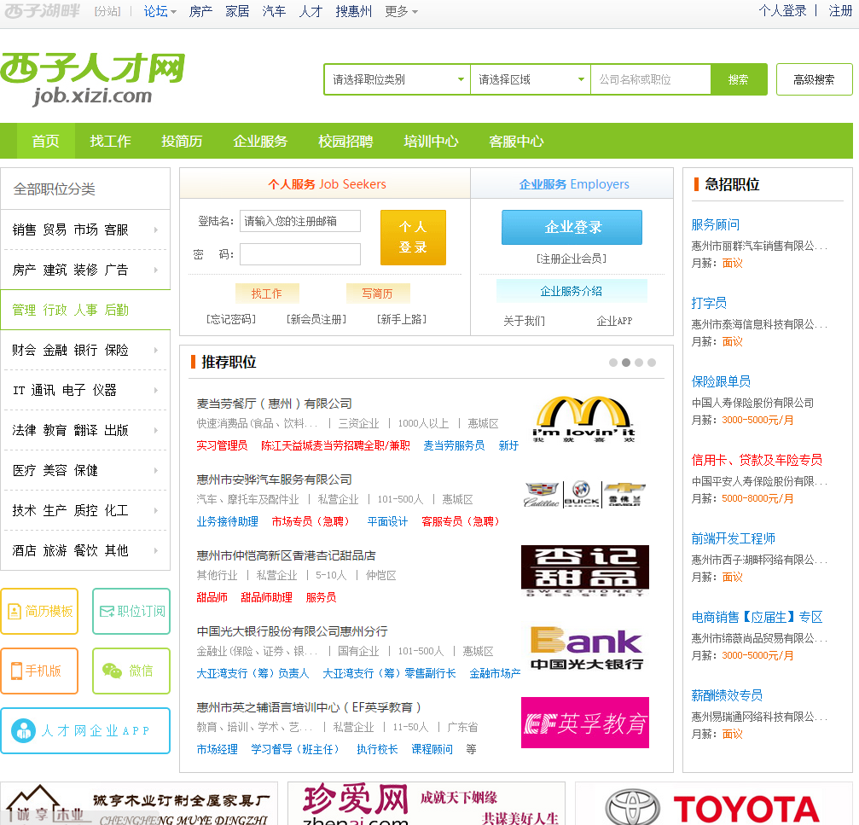Click the green 搜索 button
This screenshot has height=825, width=859.
point(738,79)
